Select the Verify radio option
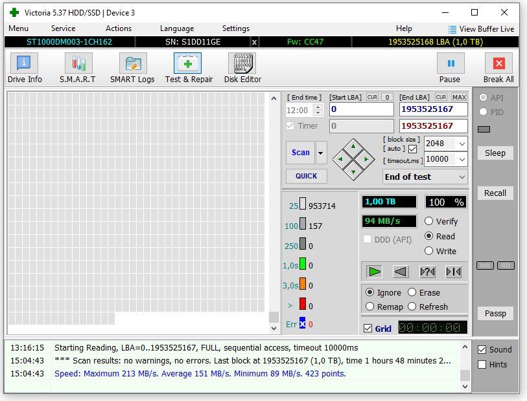This screenshot has height=401, width=527. point(429,221)
